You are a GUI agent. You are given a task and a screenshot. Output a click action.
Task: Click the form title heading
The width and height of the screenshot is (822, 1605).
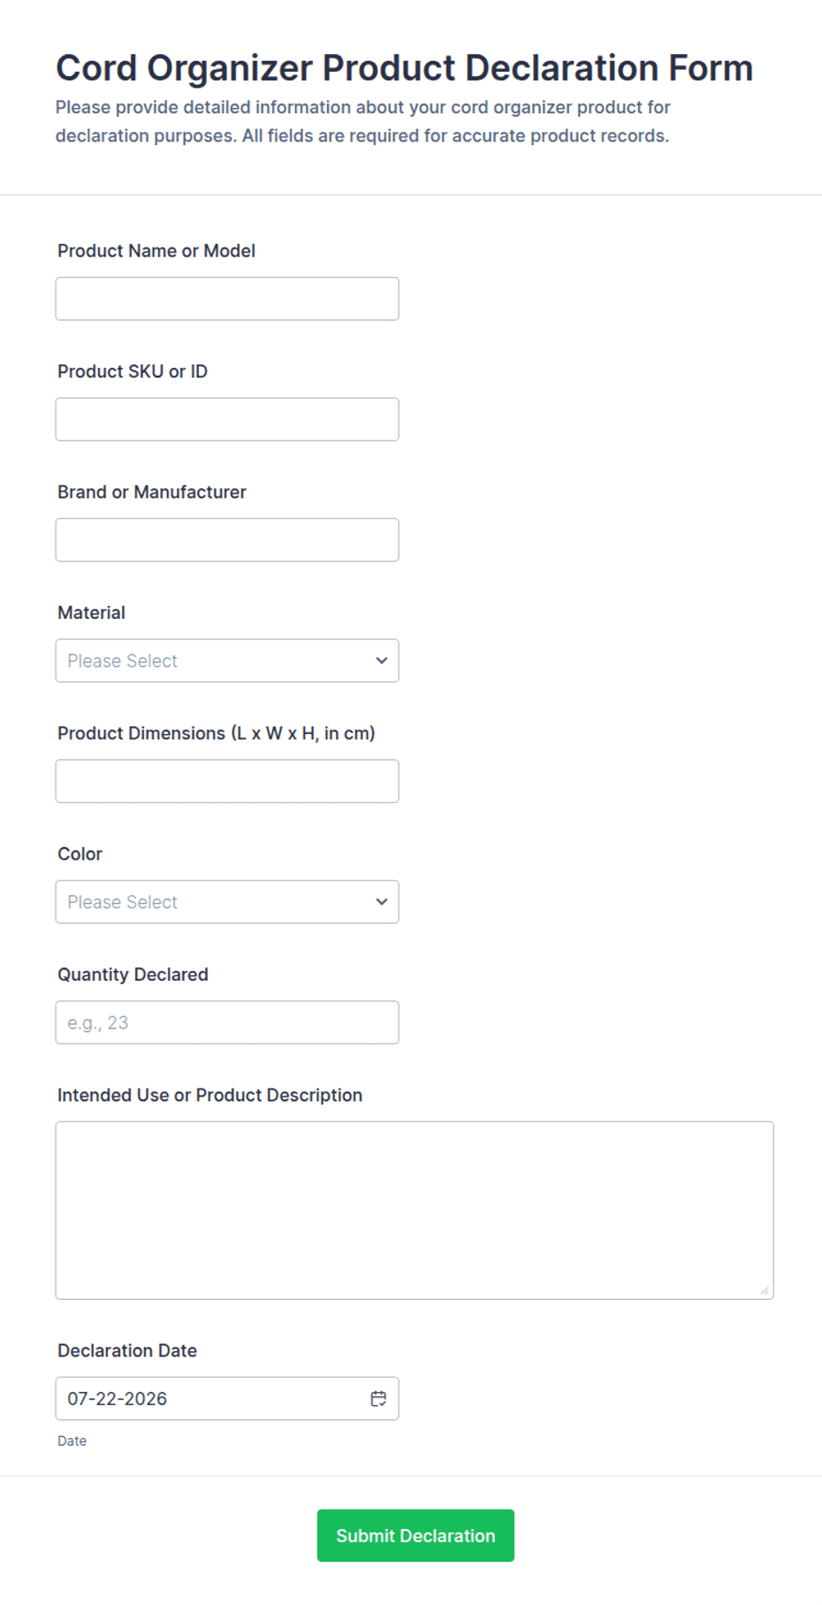click(404, 68)
